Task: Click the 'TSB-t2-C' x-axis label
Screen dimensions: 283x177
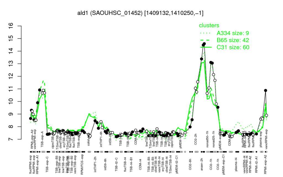Action: [117, 164]
